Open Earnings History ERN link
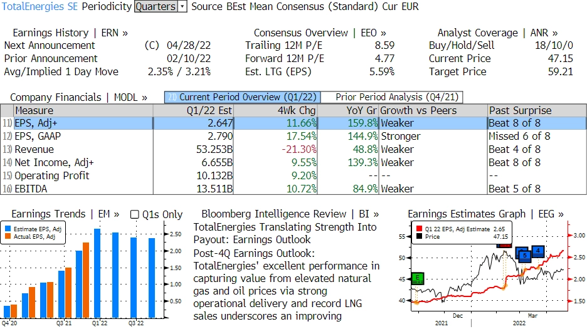The width and height of the screenshot is (587, 329). click(x=70, y=33)
